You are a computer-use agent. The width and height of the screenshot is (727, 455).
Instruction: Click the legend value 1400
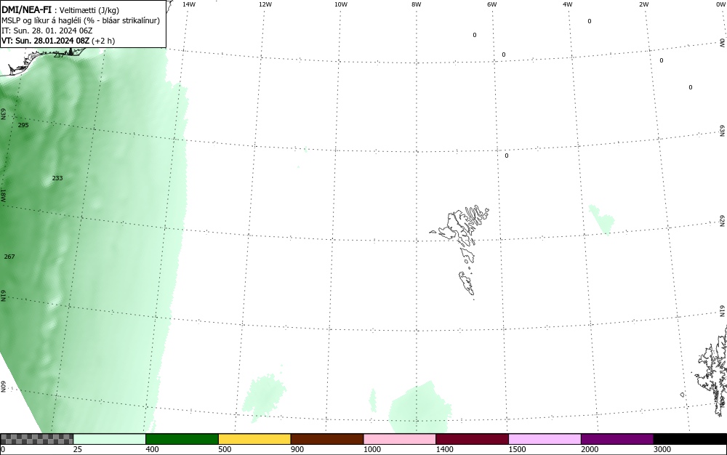[x=445, y=449]
